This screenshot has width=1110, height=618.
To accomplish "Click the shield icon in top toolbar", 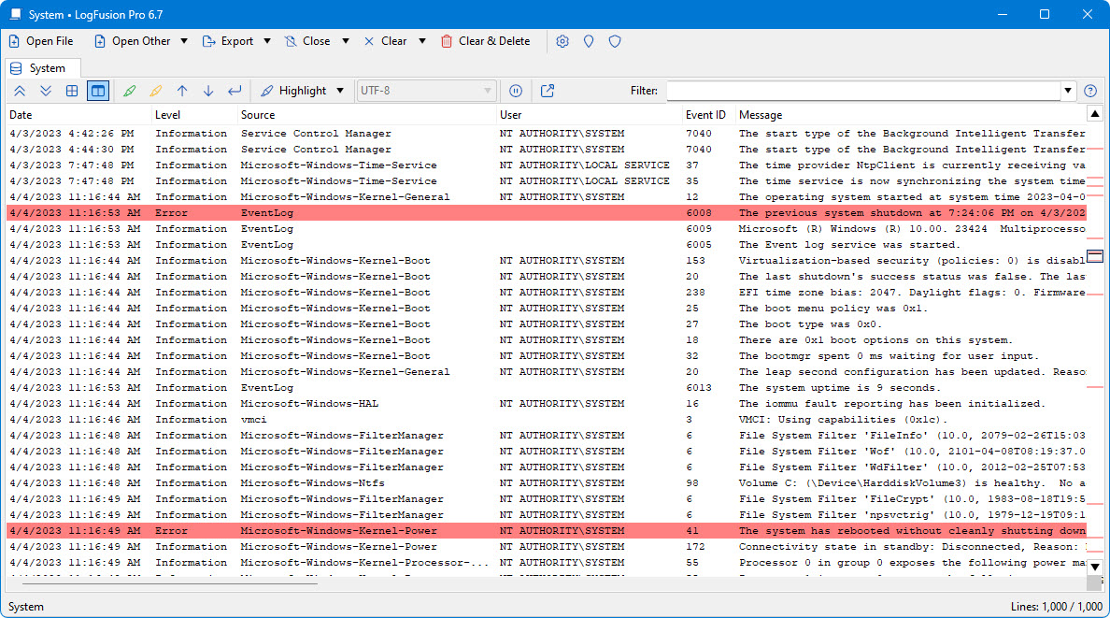I will coord(615,41).
